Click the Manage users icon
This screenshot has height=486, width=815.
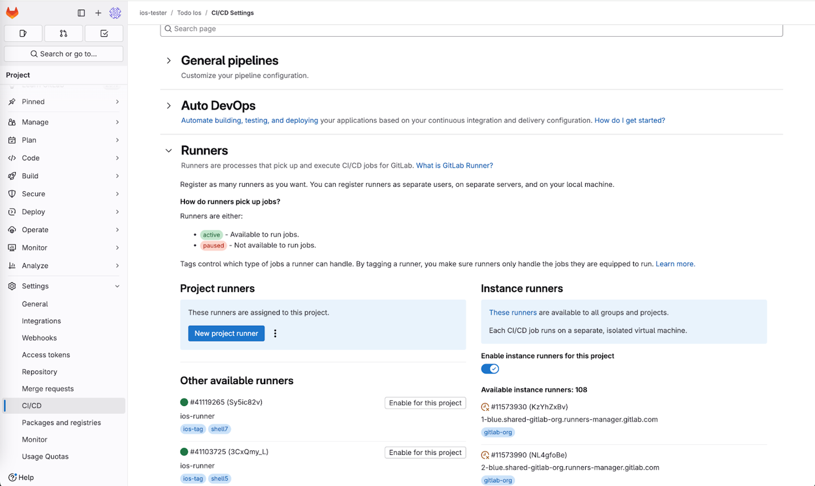[x=12, y=122]
